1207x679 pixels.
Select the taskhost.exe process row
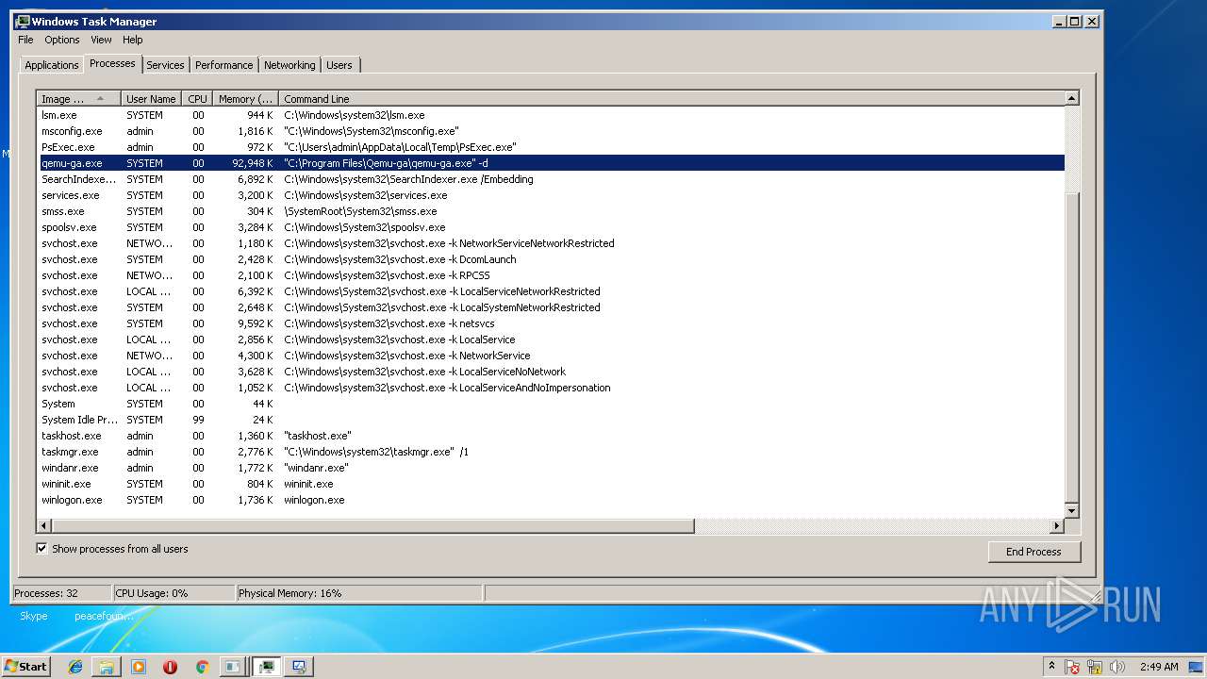(x=551, y=436)
